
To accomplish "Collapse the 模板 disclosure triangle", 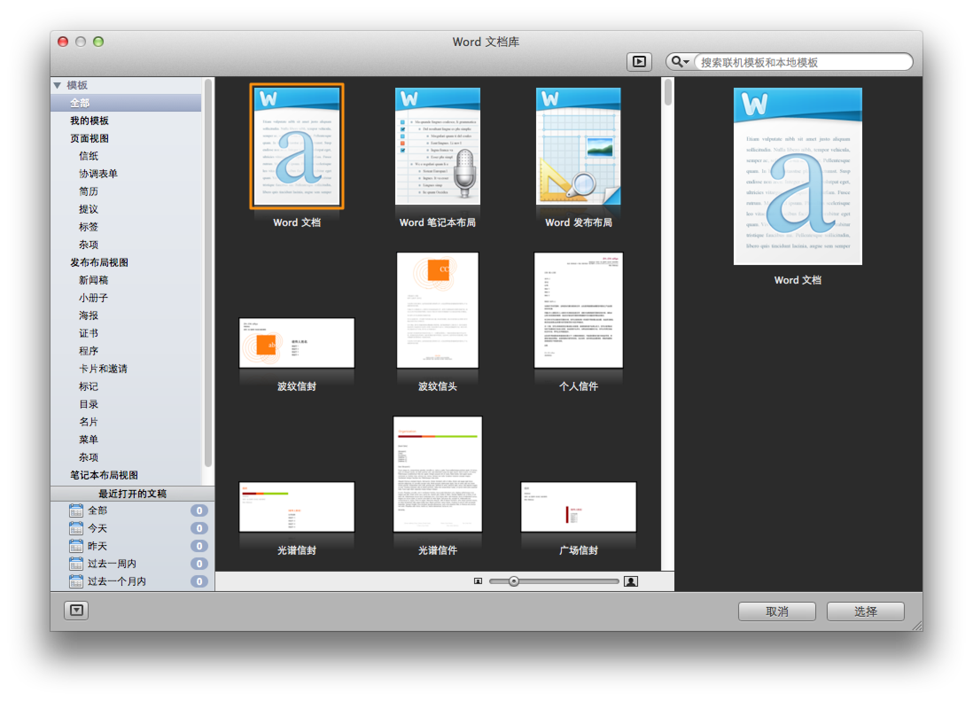I will pos(57,85).
